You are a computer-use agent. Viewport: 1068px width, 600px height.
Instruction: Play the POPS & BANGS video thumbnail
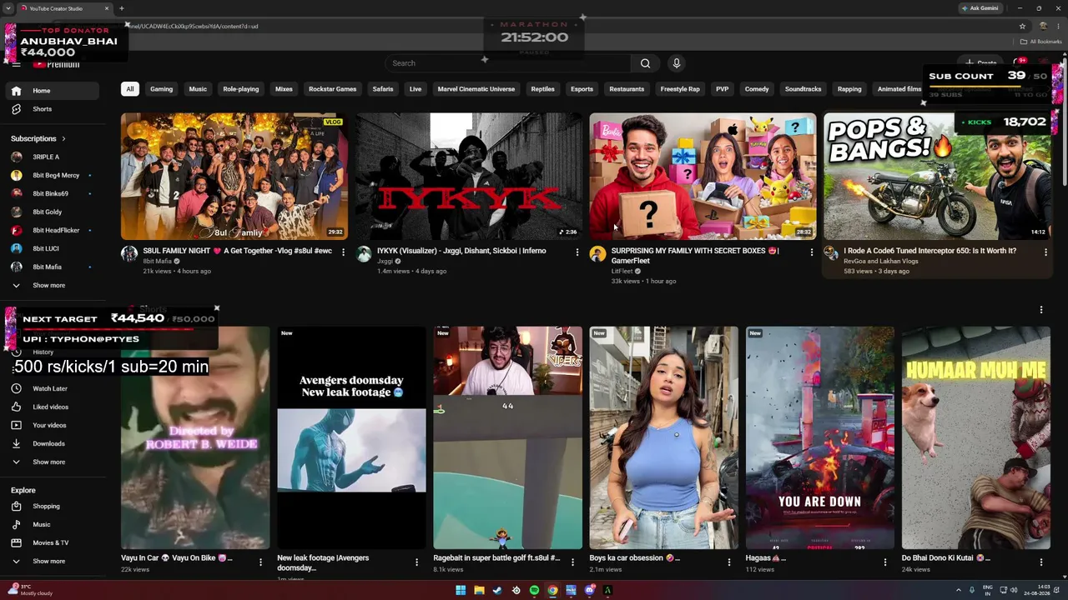(938, 176)
